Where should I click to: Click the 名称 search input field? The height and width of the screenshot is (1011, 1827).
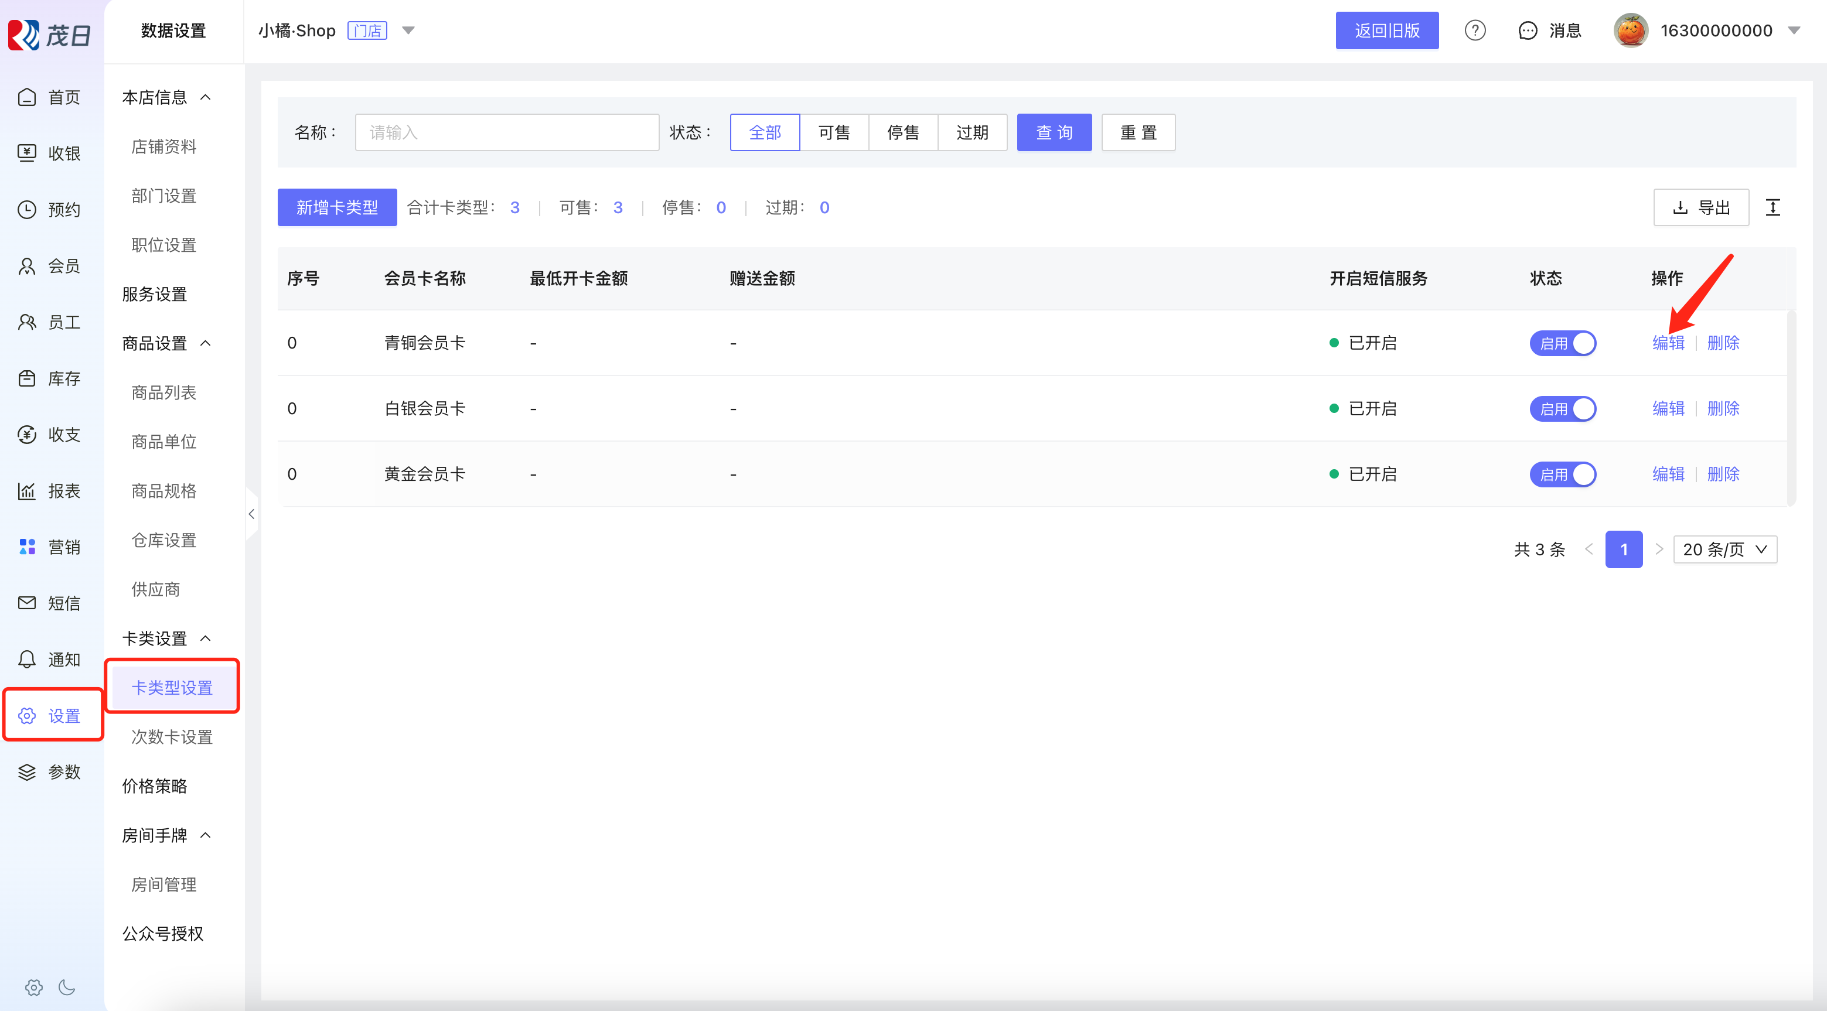[x=506, y=132]
